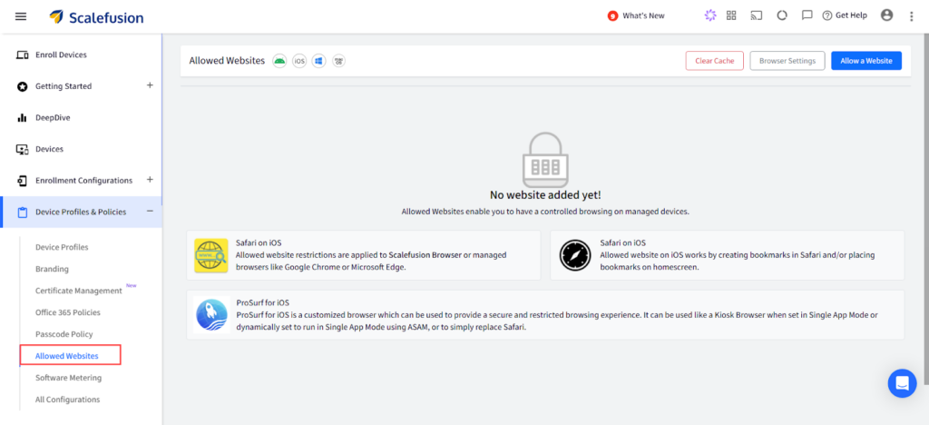Screen dimensions: 929x425
Task: Select the Windows platform icon
Action: (x=318, y=61)
